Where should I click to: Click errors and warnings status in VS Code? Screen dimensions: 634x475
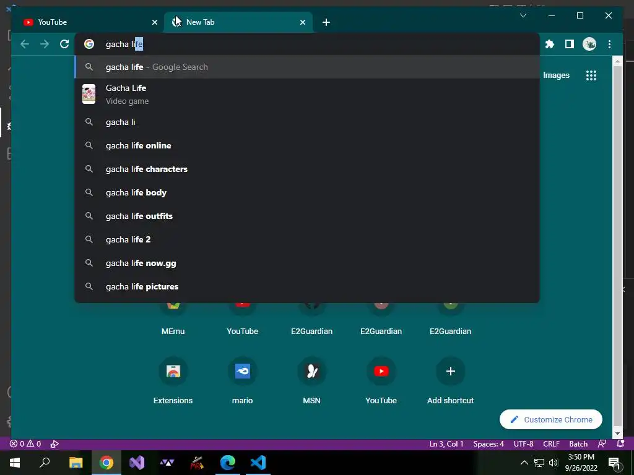[25, 444]
